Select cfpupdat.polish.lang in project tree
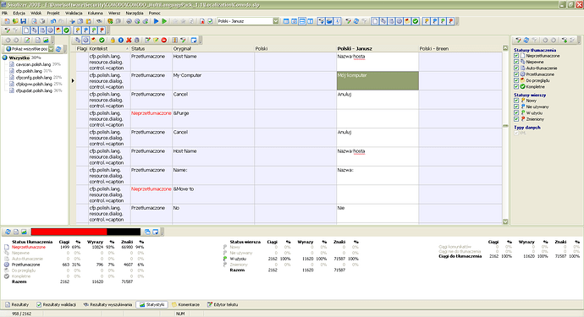Screen dimensions: 584x317 coord(34,90)
